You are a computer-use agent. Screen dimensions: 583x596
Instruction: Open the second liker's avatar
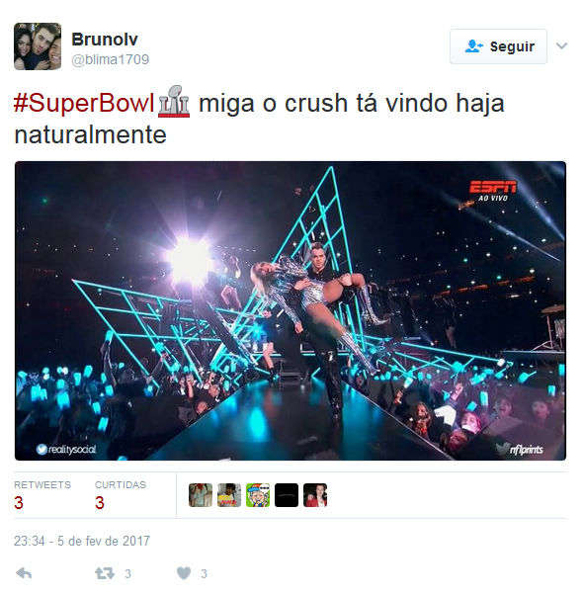point(229,495)
